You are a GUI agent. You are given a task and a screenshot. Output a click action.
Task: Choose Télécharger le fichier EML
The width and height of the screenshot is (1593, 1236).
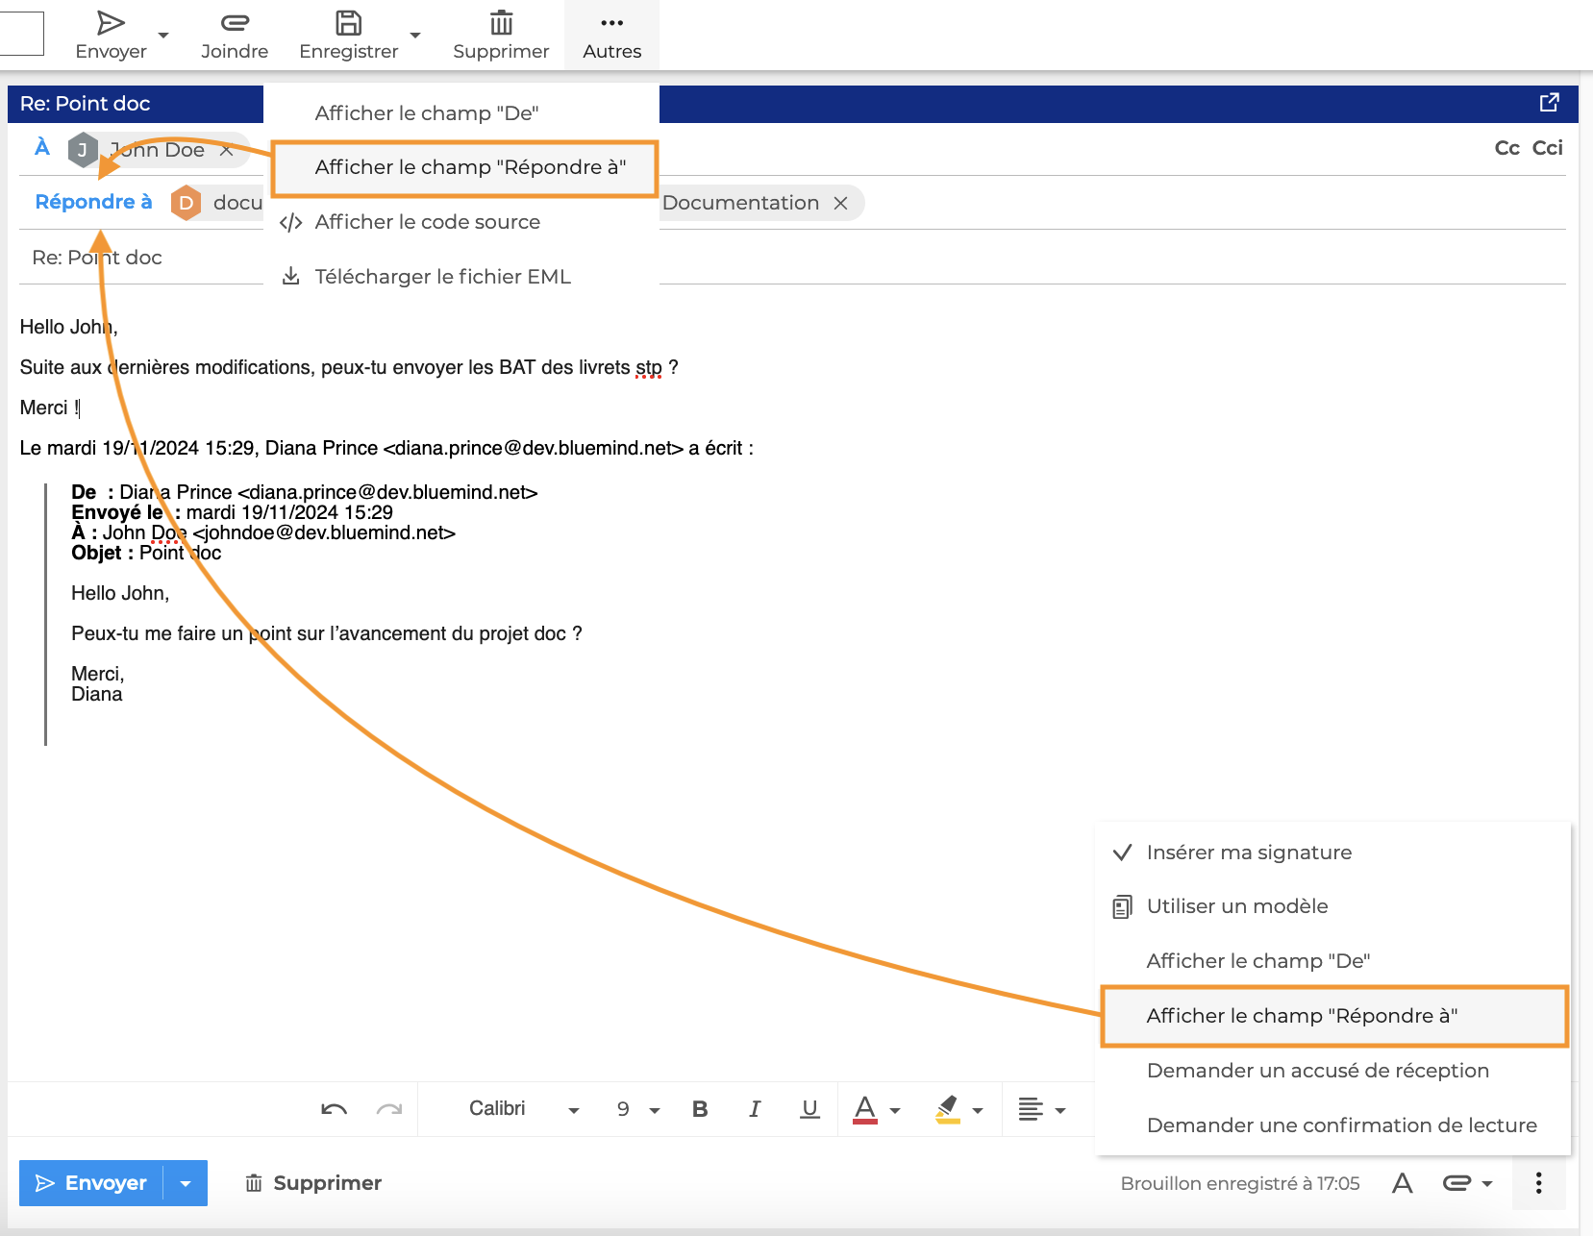pyautogui.click(x=442, y=277)
